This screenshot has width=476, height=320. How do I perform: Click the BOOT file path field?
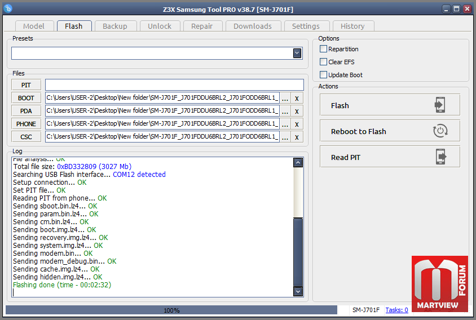tap(162, 98)
